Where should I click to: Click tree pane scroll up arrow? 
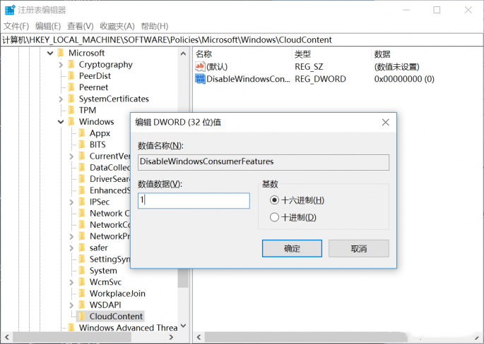(x=183, y=54)
